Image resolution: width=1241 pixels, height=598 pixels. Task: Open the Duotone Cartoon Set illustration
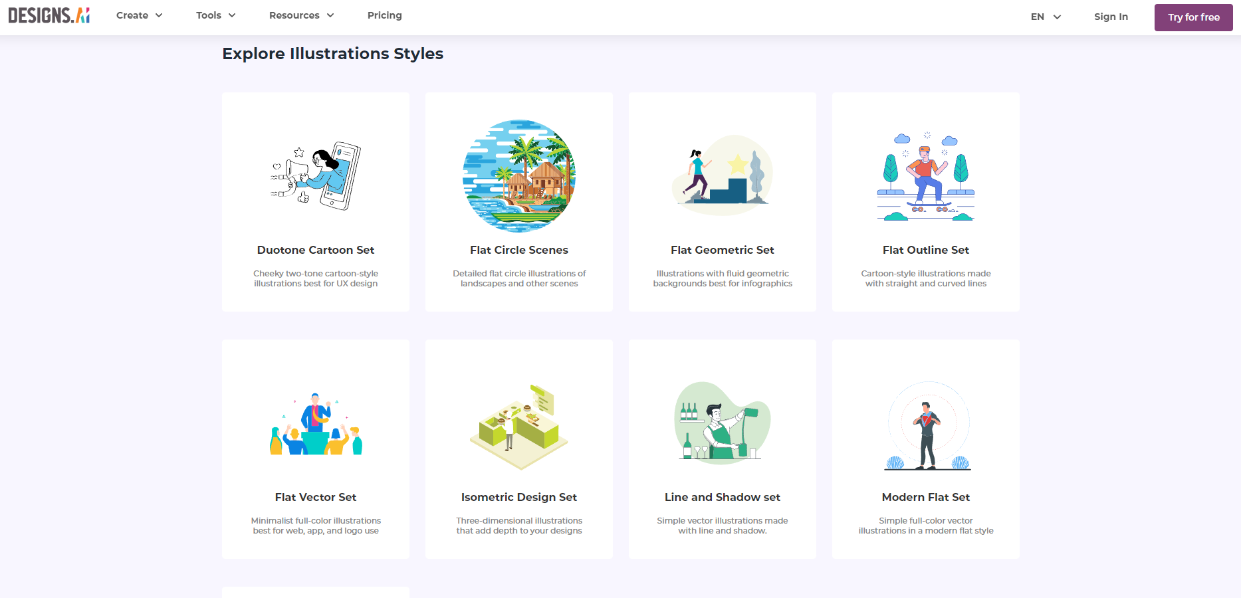315,175
